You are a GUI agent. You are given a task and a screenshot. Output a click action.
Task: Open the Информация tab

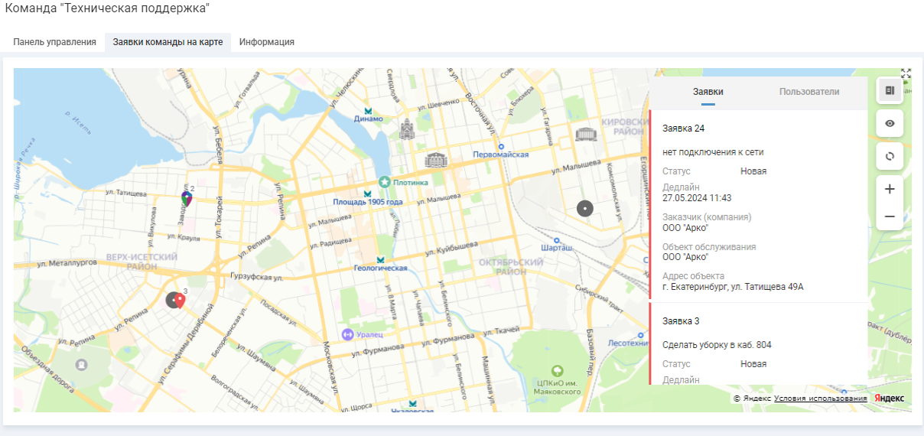266,42
